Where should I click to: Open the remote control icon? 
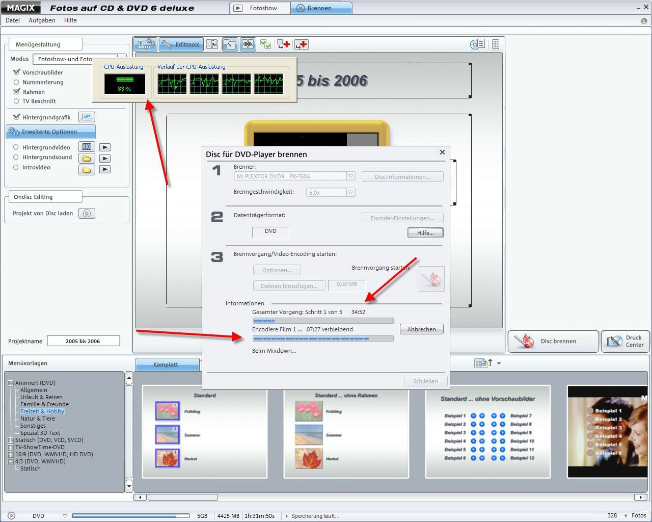(496, 44)
